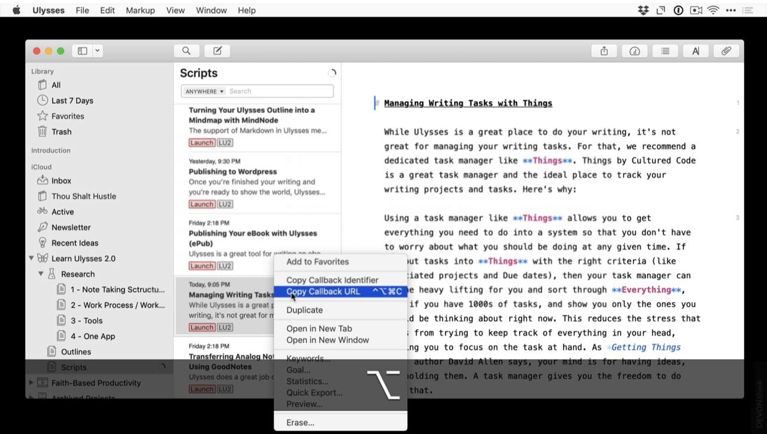Open the Recent Ideas lightbulb icon
This screenshot has height=434, width=767.
pyautogui.click(x=42, y=242)
